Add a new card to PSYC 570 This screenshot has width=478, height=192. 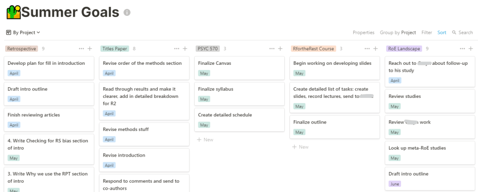click(280, 48)
